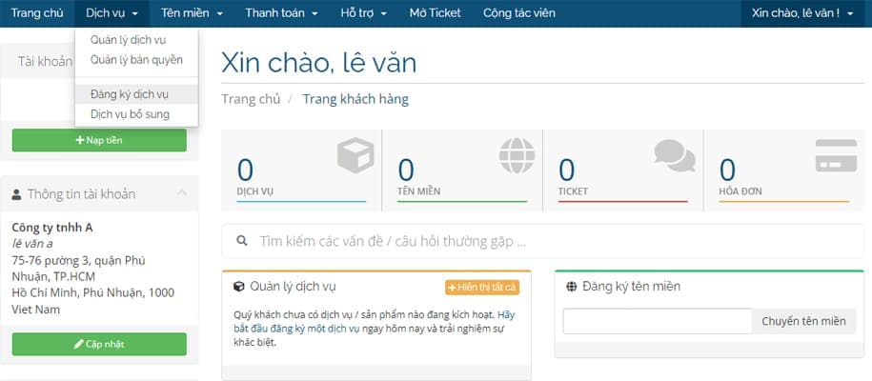The height and width of the screenshot is (381, 872).
Task: Click the cube icon next to Quản lý dịch vụ
Action: point(238,287)
